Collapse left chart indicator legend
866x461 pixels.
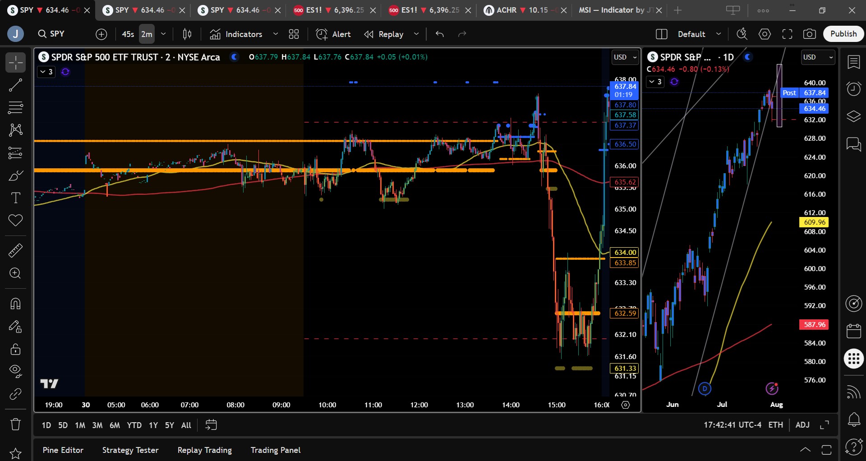click(x=46, y=72)
